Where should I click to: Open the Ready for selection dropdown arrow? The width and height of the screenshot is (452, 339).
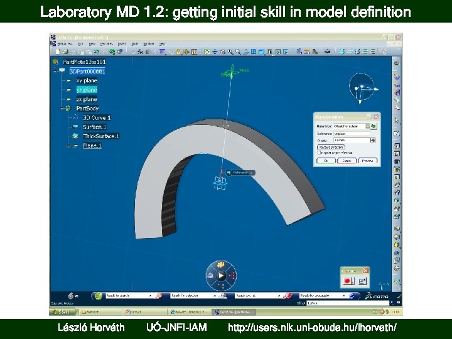click(x=215, y=296)
